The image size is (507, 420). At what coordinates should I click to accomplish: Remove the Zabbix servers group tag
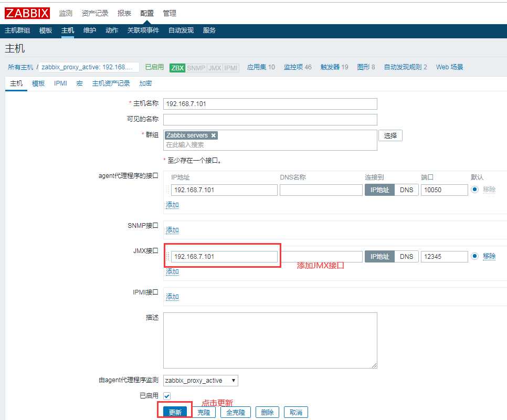(x=214, y=135)
